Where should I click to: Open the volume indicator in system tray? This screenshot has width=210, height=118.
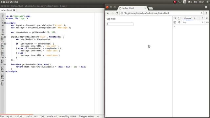195,2
